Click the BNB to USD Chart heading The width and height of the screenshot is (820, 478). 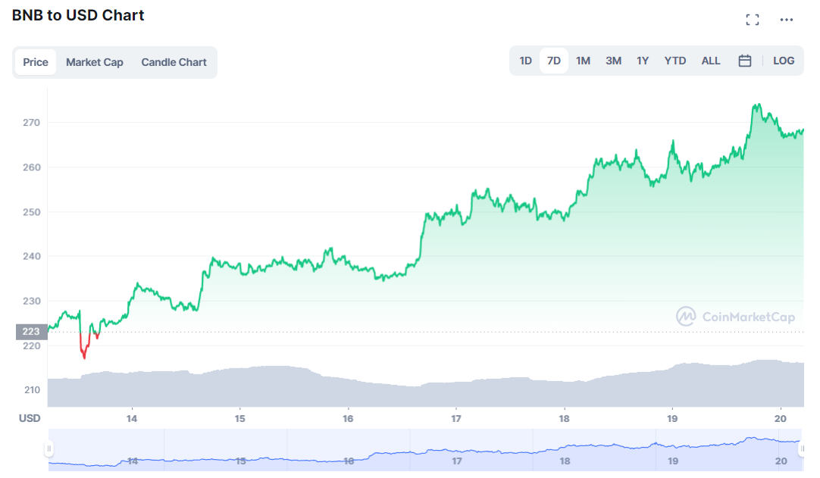[78, 16]
